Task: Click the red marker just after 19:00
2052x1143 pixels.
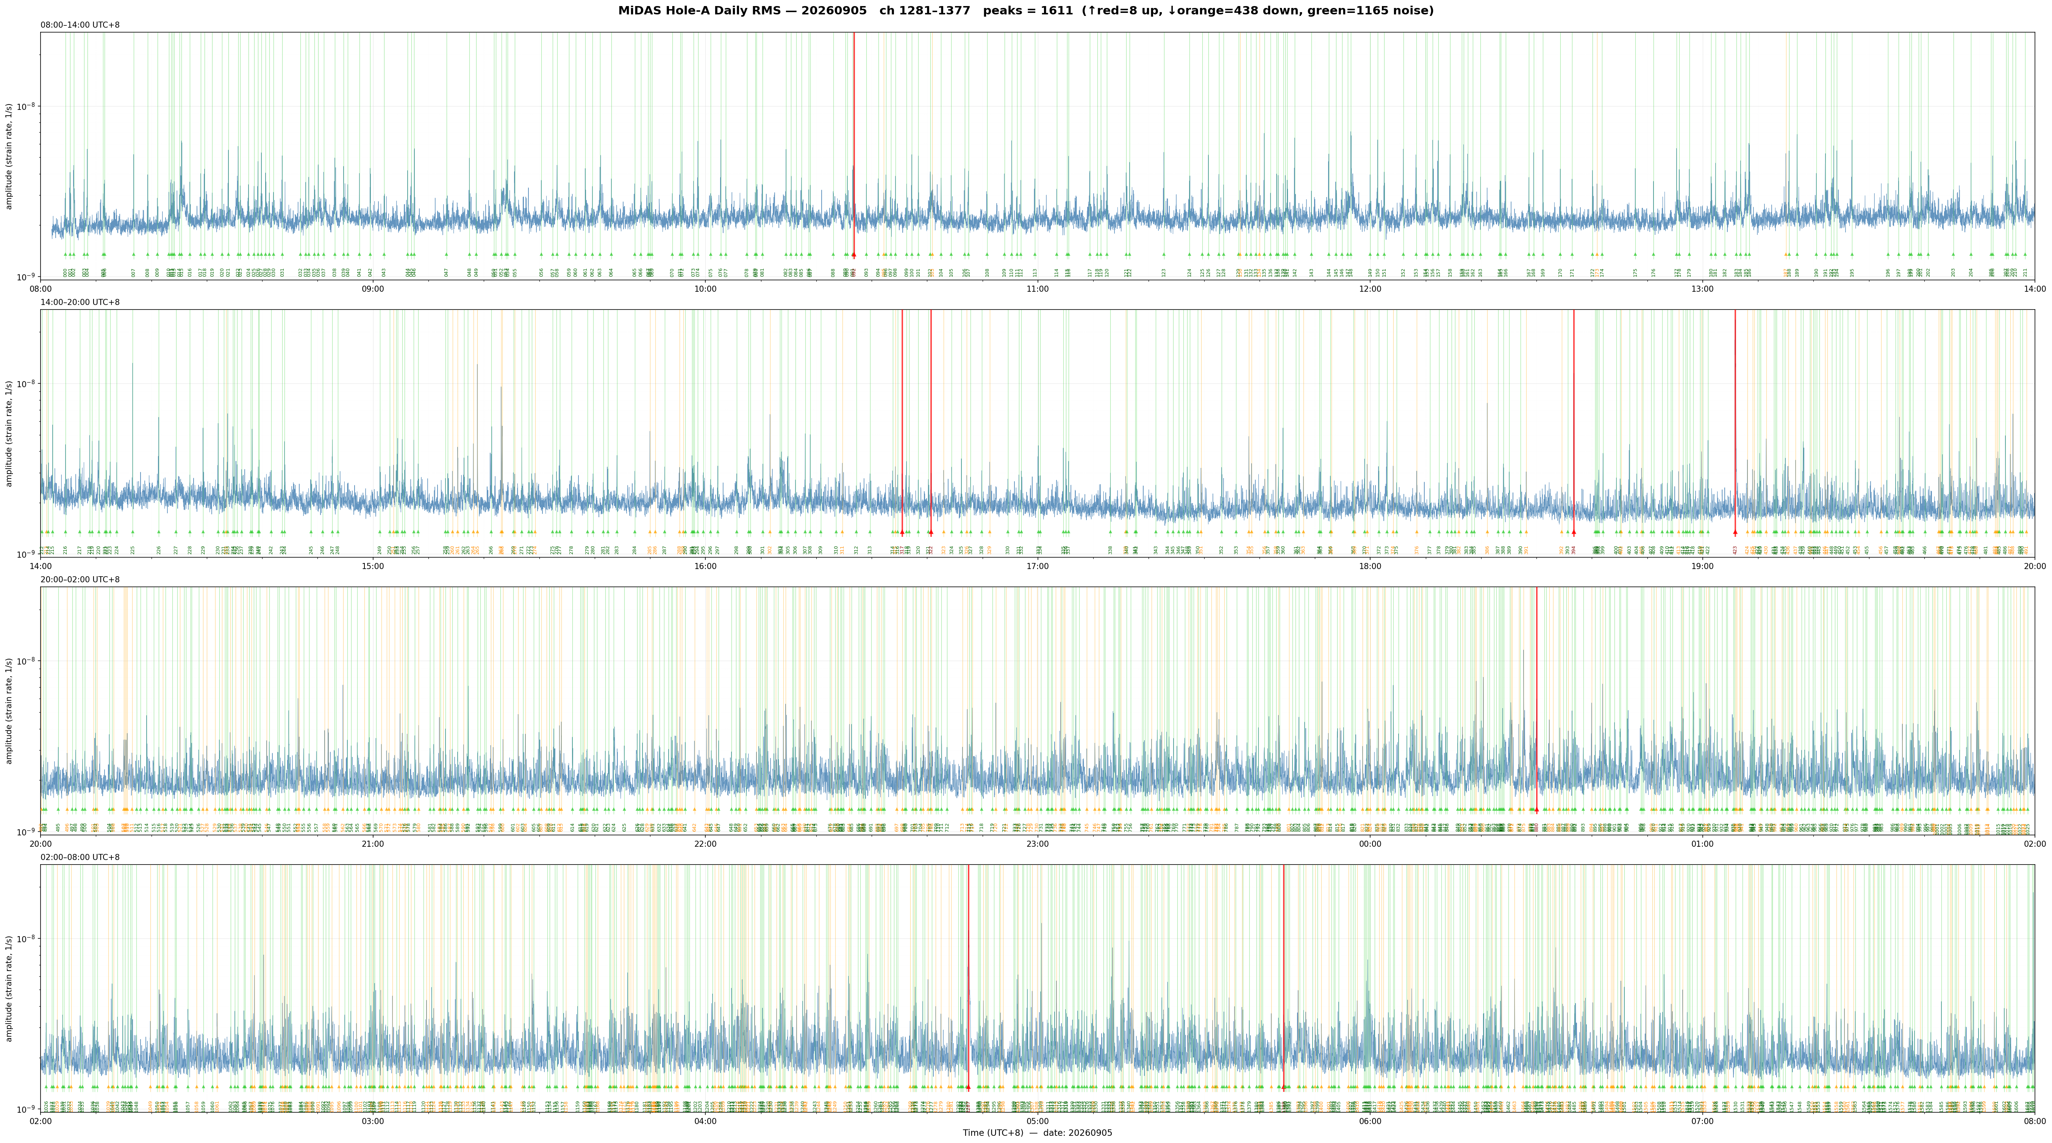Action: [1735, 532]
